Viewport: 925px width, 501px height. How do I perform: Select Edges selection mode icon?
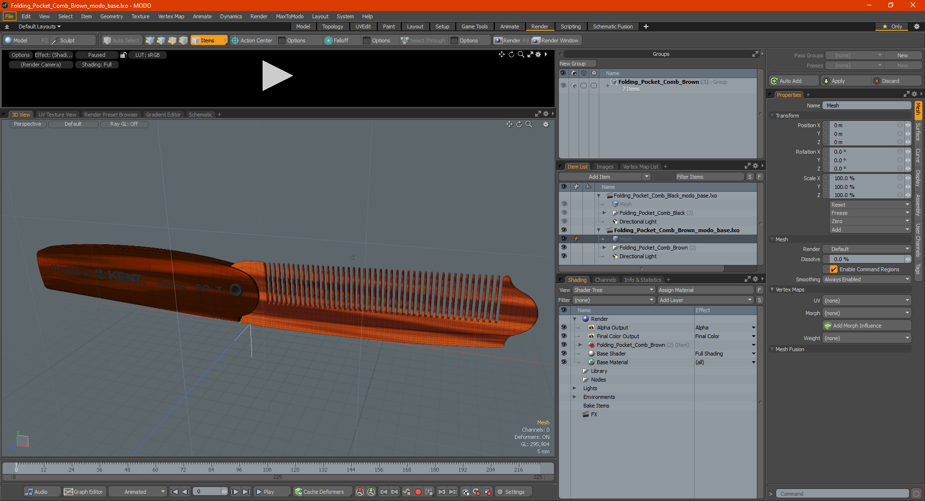pyautogui.click(x=161, y=40)
